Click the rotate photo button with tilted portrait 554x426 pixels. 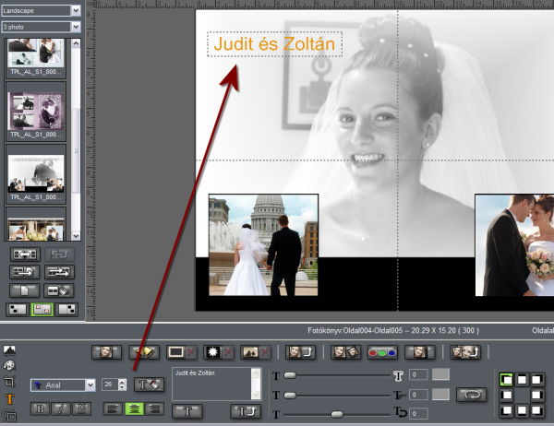click(x=345, y=352)
